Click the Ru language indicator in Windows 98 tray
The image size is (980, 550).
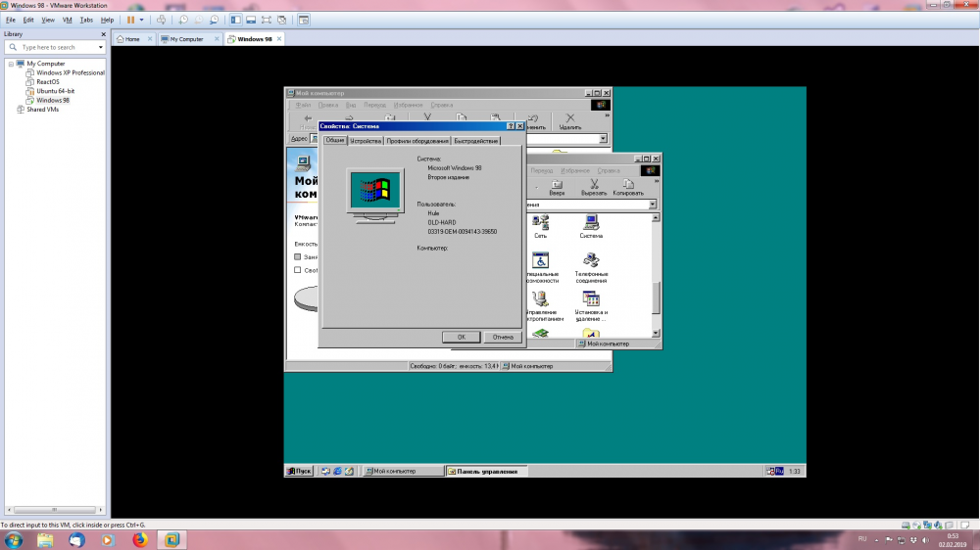(x=779, y=472)
